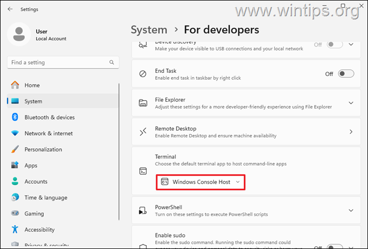Screen dimensions: 368x249
Task: Click the System monitor icon
Action: pos(15,101)
